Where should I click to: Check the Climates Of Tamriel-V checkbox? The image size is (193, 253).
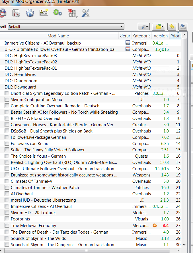7,181
